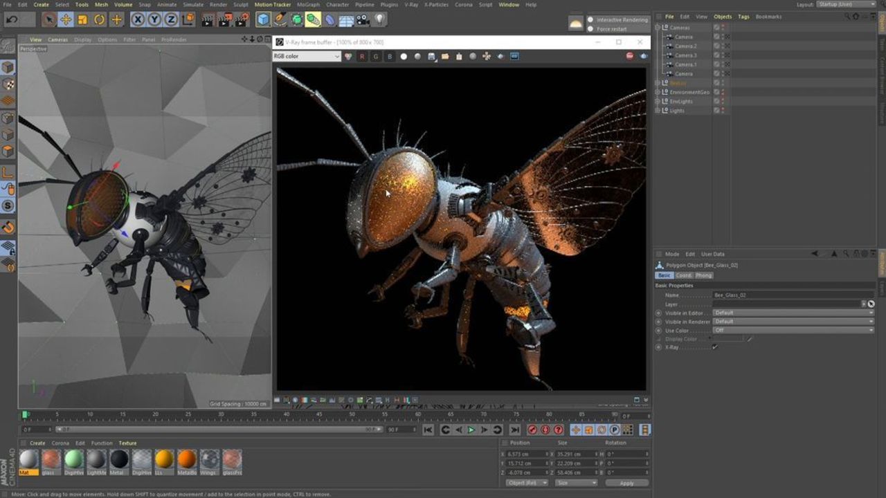The height and width of the screenshot is (498, 886).
Task: Select the Move tool in top toolbar
Action: [x=66, y=19]
